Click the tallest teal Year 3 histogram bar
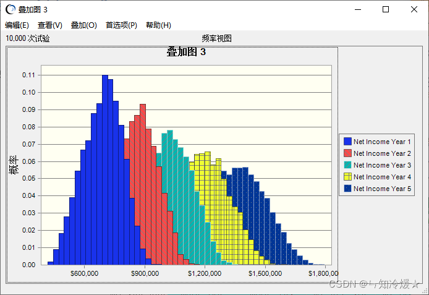The height and width of the screenshot is (295, 429). click(x=170, y=169)
